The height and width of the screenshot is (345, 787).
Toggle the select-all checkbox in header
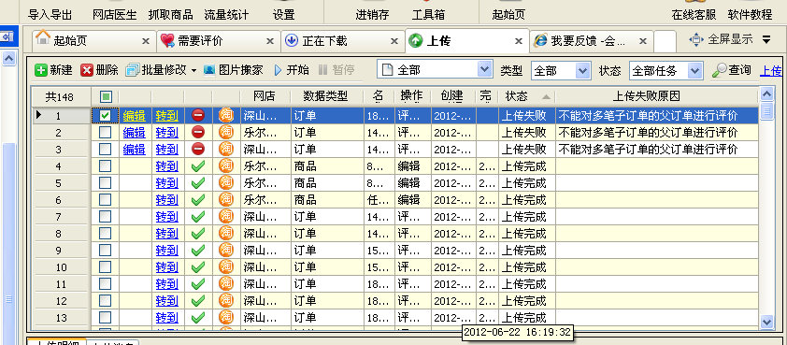[106, 96]
